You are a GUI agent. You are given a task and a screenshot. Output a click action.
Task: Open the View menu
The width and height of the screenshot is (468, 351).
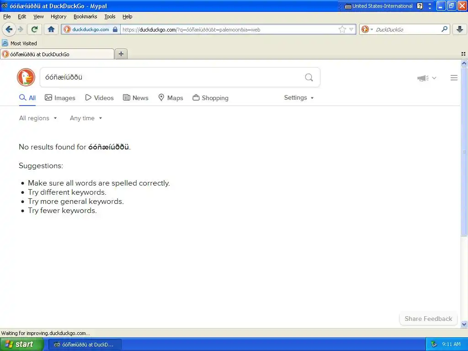pos(38,16)
